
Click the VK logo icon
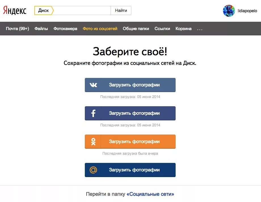[x=93, y=85]
